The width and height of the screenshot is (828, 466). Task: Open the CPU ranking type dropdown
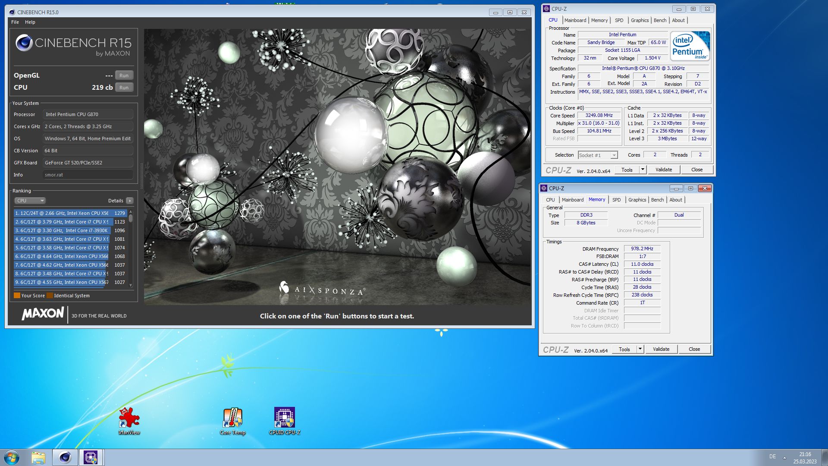[x=30, y=201]
